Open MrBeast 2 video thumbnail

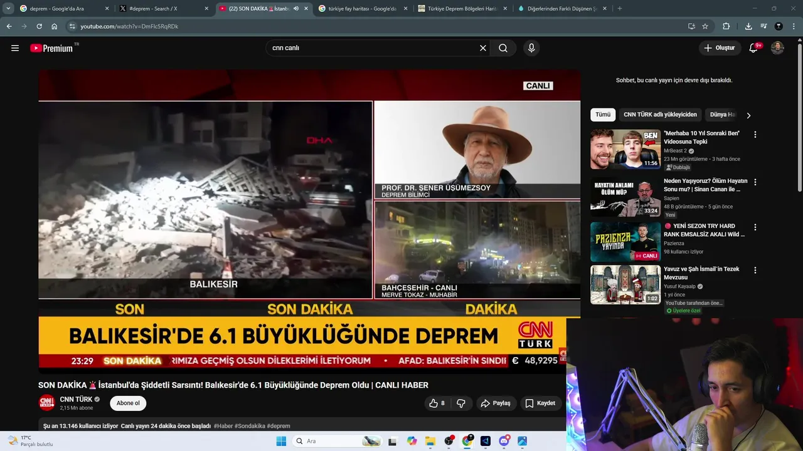point(625,149)
